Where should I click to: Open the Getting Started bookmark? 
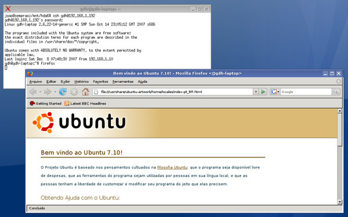pos(45,104)
